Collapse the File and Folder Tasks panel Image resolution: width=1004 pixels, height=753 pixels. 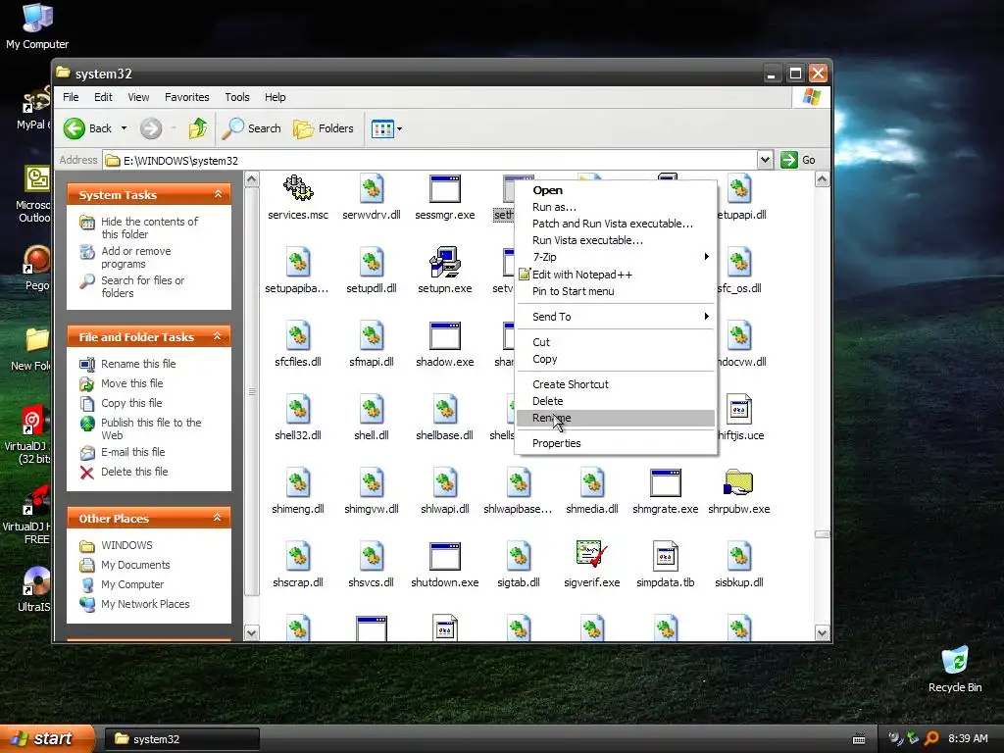[218, 336]
